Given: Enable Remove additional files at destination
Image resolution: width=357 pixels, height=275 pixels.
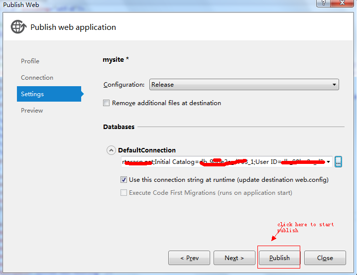Looking at the screenshot, I should (x=106, y=103).
